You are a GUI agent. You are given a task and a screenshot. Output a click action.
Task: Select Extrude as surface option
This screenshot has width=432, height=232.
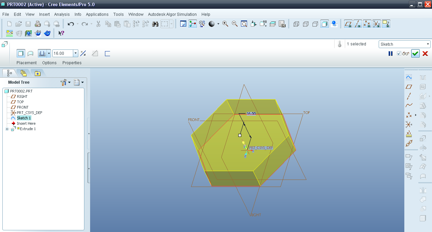coord(30,53)
